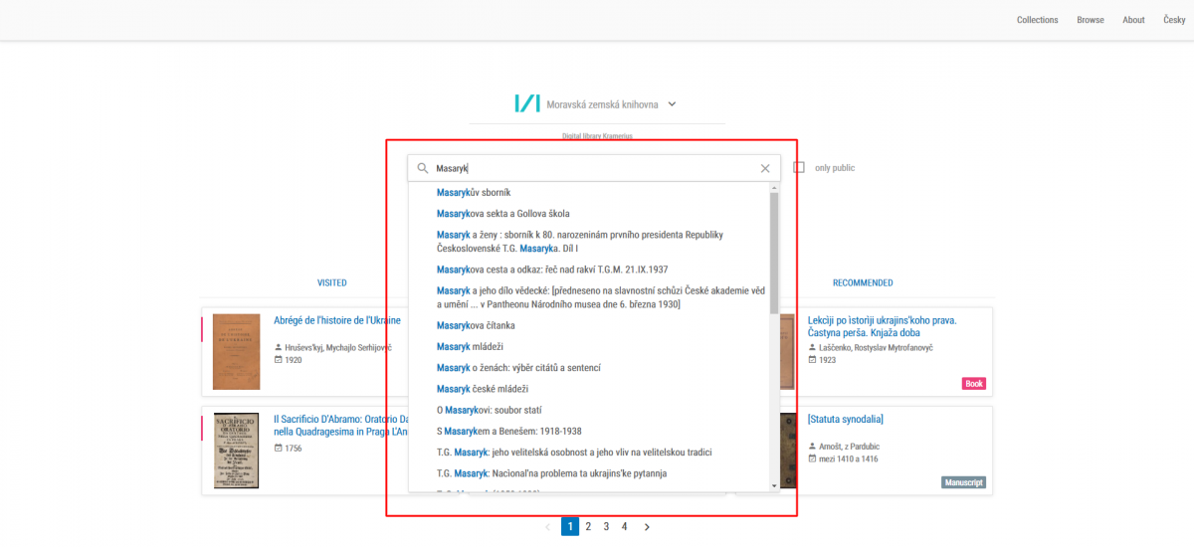Go to pagination page 1

click(570, 527)
